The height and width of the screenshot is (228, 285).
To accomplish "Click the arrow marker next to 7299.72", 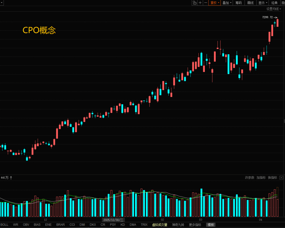I will click(x=276, y=17).
